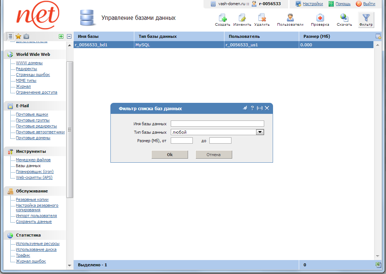Viewport: 386px width, 274px height.
Task: Click the Скачать (download) icon
Action: [x=344, y=18]
